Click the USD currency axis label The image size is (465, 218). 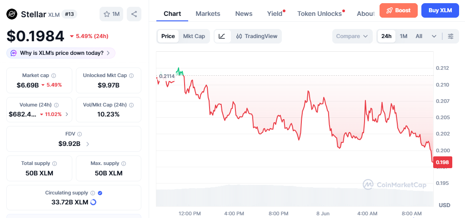coord(445,205)
